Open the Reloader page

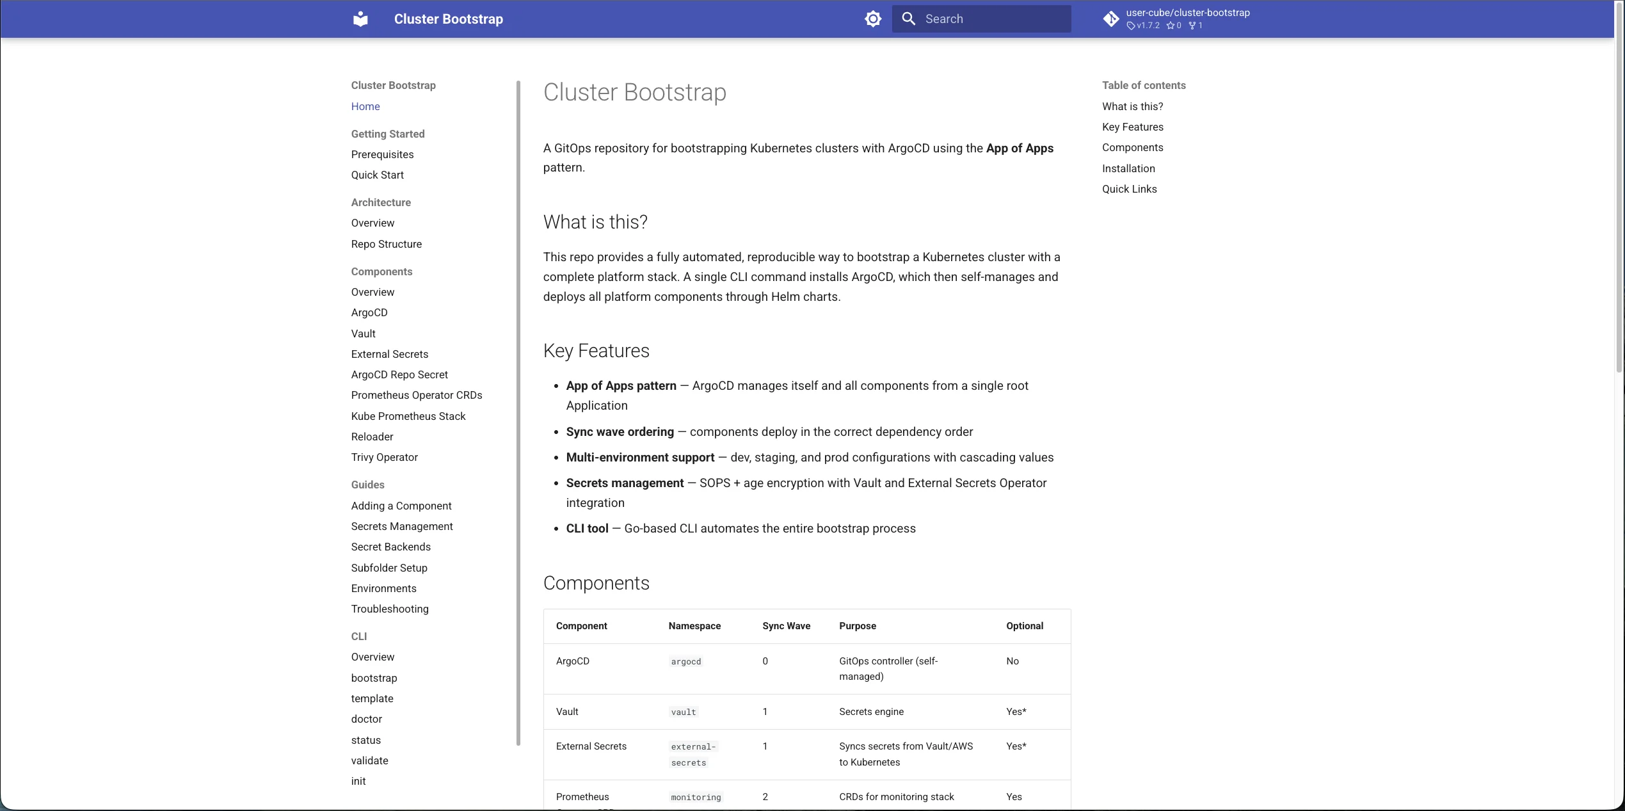372,437
